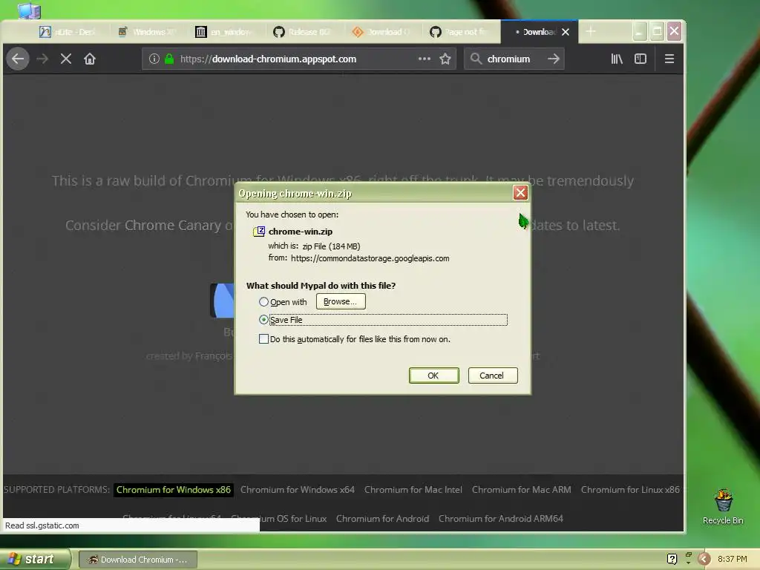Select Chromium for Windows x64 platform
This screenshot has height=570, width=760.
(x=298, y=490)
